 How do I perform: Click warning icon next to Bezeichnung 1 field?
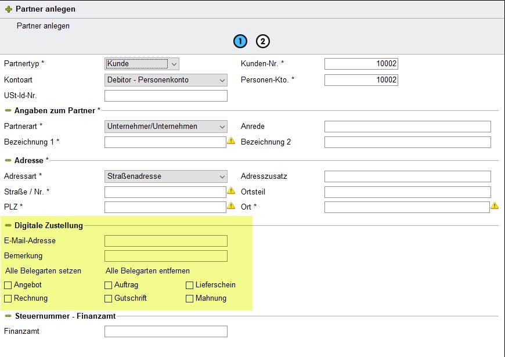[231, 140]
